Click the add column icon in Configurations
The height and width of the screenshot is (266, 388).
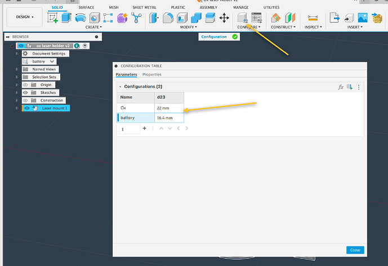point(350,87)
